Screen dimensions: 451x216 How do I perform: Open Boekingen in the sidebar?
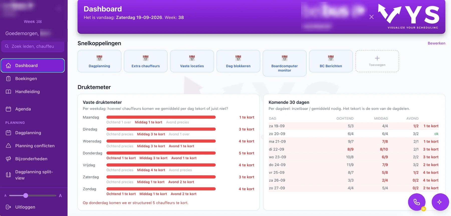[33, 78]
